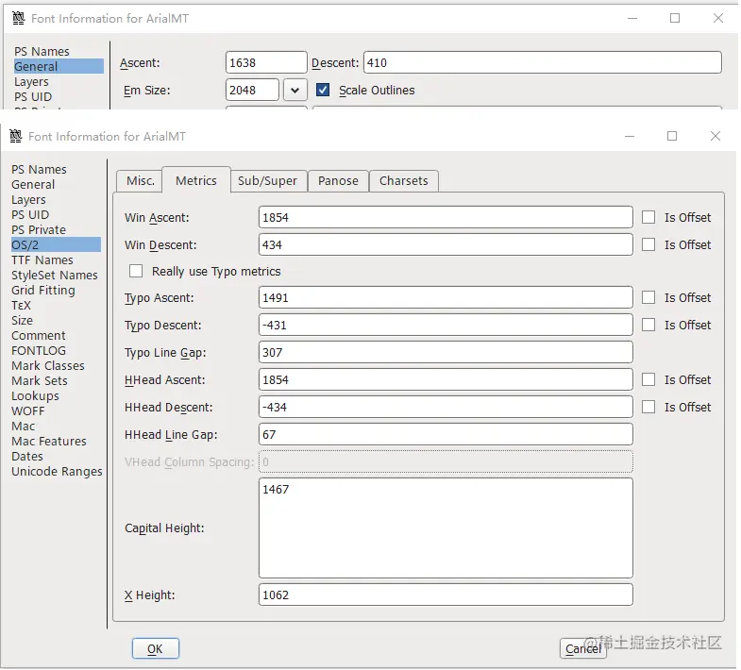Toggle Is Offset for Win Descent
This screenshot has width=741, height=670.
coord(648,244)
